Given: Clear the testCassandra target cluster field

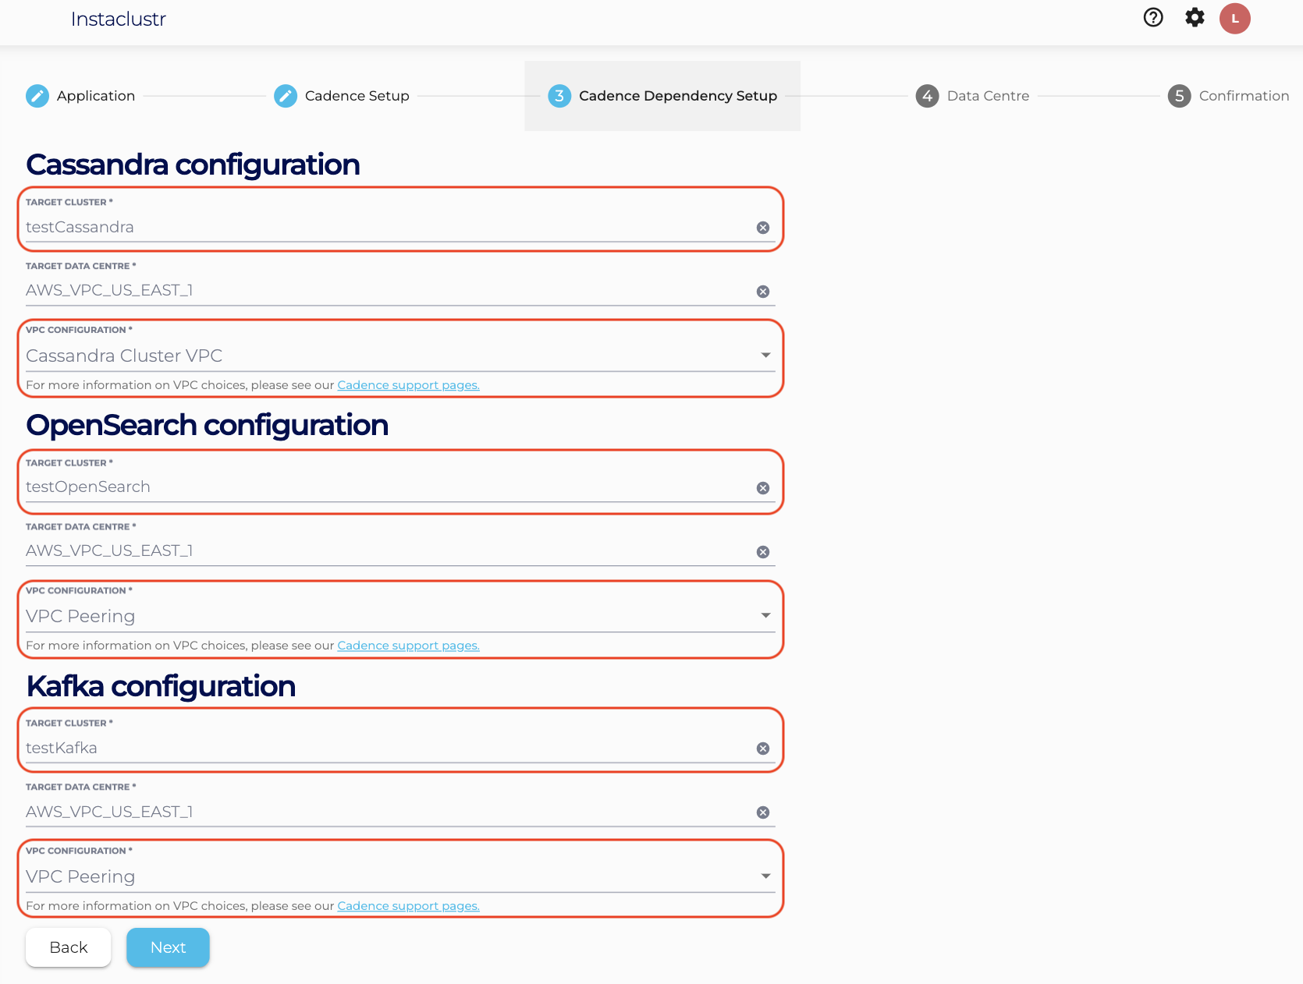Looking at the screenshot, I should coord(762,228).
